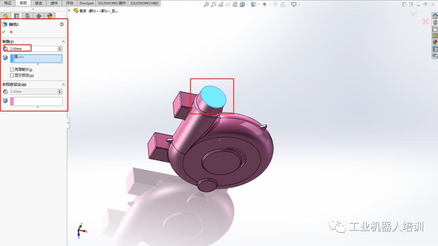This screenshot has height=246, width=438.
Task: Select the 佩奇 part name in the flyout tree
Action: point(83,11)
